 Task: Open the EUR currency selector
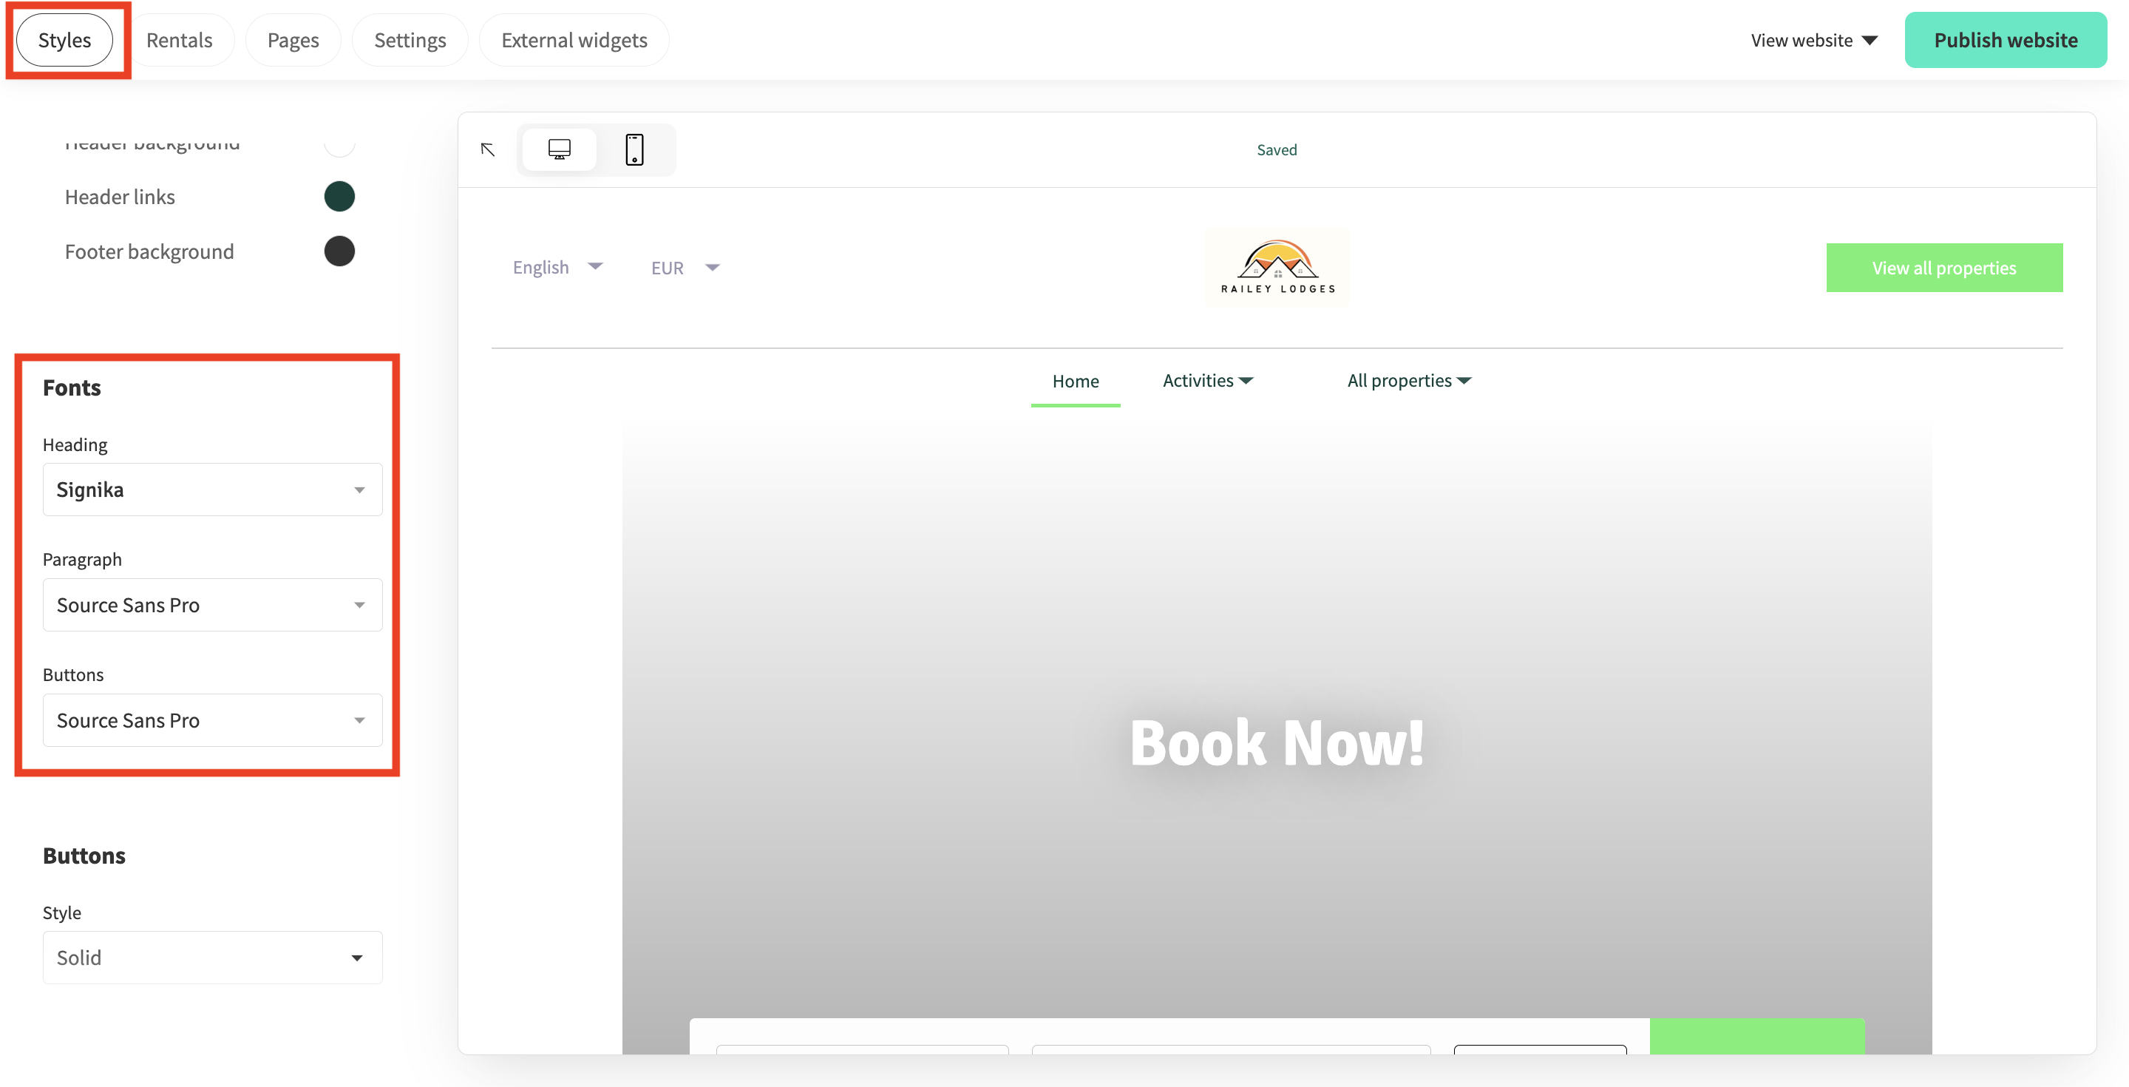click(685, 266)
